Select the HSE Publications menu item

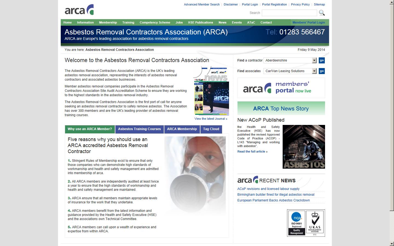coord(201,22)
